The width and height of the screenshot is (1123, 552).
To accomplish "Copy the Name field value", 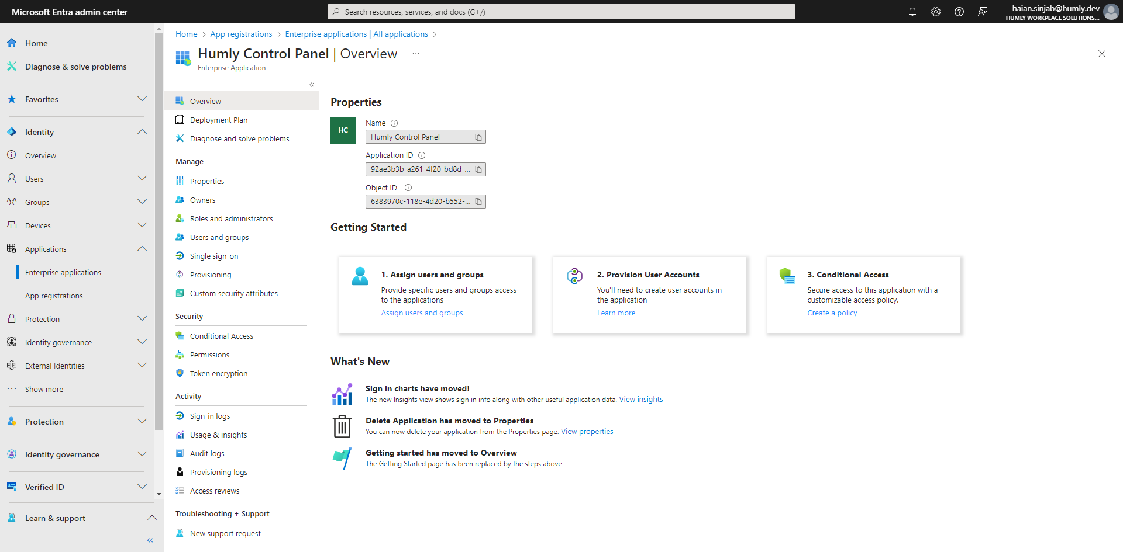I will click(x=478, y=137).
